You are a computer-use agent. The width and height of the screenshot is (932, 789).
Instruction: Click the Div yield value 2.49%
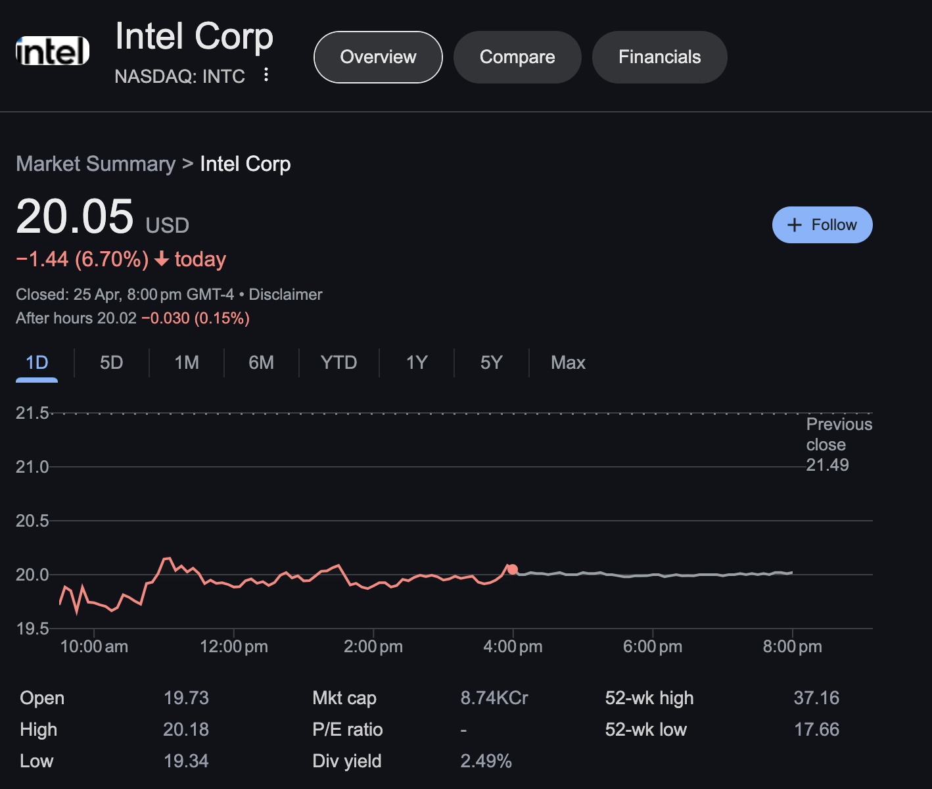[x=486, y=761]
